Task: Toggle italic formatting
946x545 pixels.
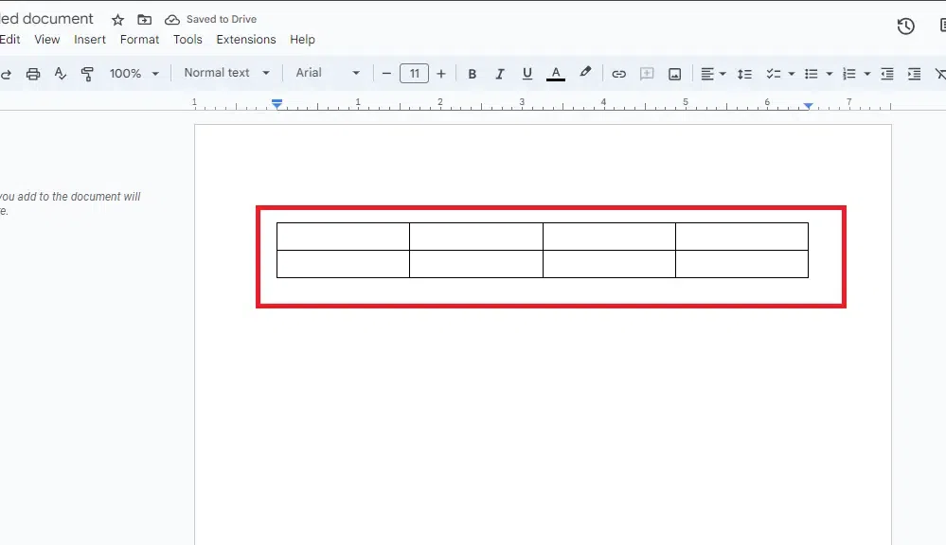Action: point(500,74)
